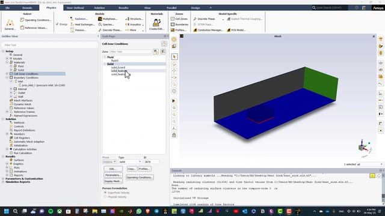
Task: Open the Multiphase model dialog
Action: 108,19
